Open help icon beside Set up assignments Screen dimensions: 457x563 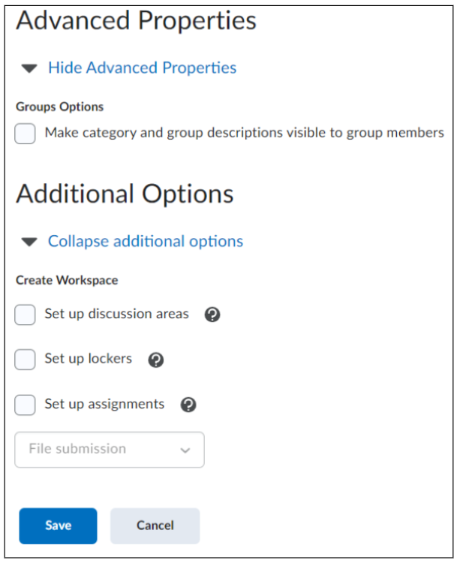188,405
